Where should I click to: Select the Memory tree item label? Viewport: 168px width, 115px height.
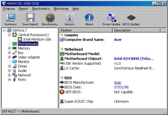point(24,48)
